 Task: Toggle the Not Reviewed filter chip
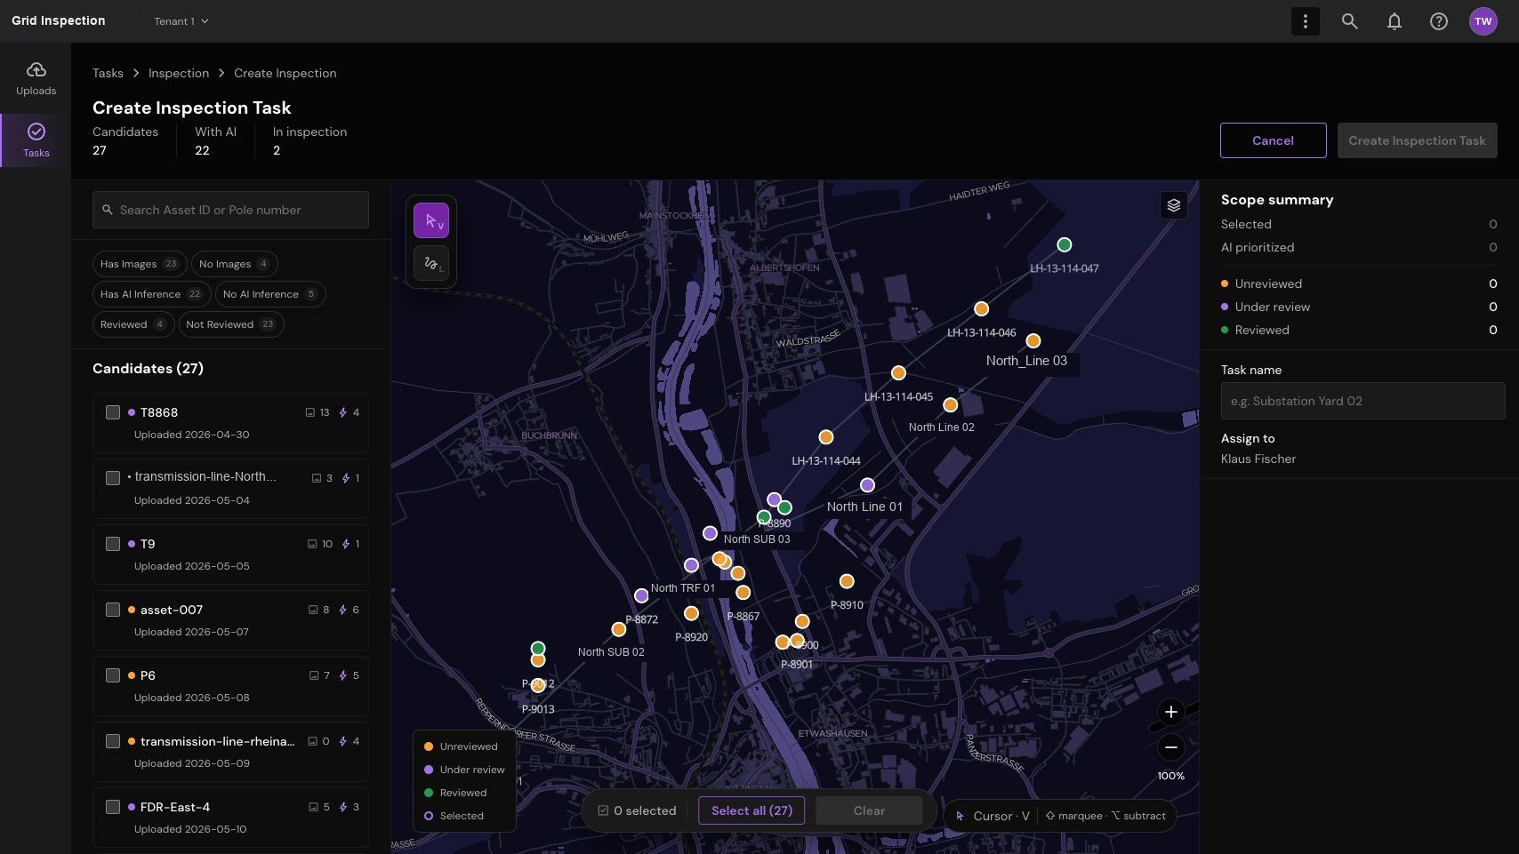click(x=231, y=324)
